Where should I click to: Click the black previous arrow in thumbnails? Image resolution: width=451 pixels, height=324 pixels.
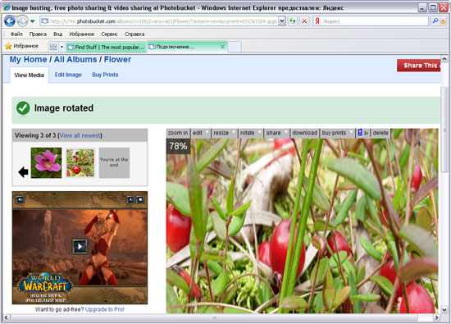(x=23, y=172)
